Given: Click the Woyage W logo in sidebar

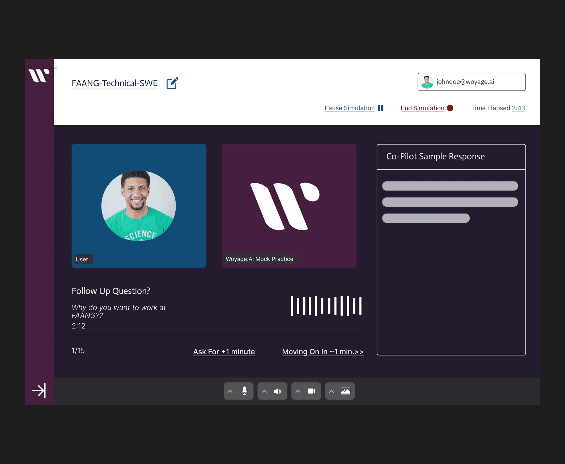Looking at the screenshot, I should [39, 75].
